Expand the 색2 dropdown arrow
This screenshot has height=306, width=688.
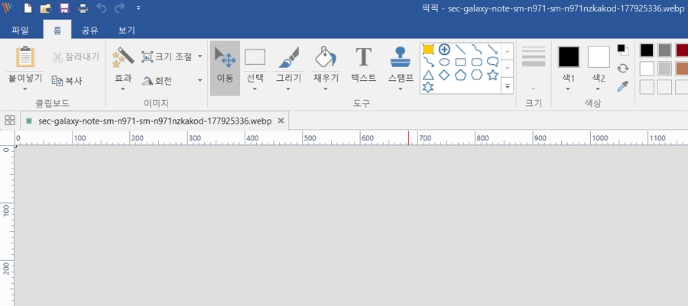tap(599, 89)
